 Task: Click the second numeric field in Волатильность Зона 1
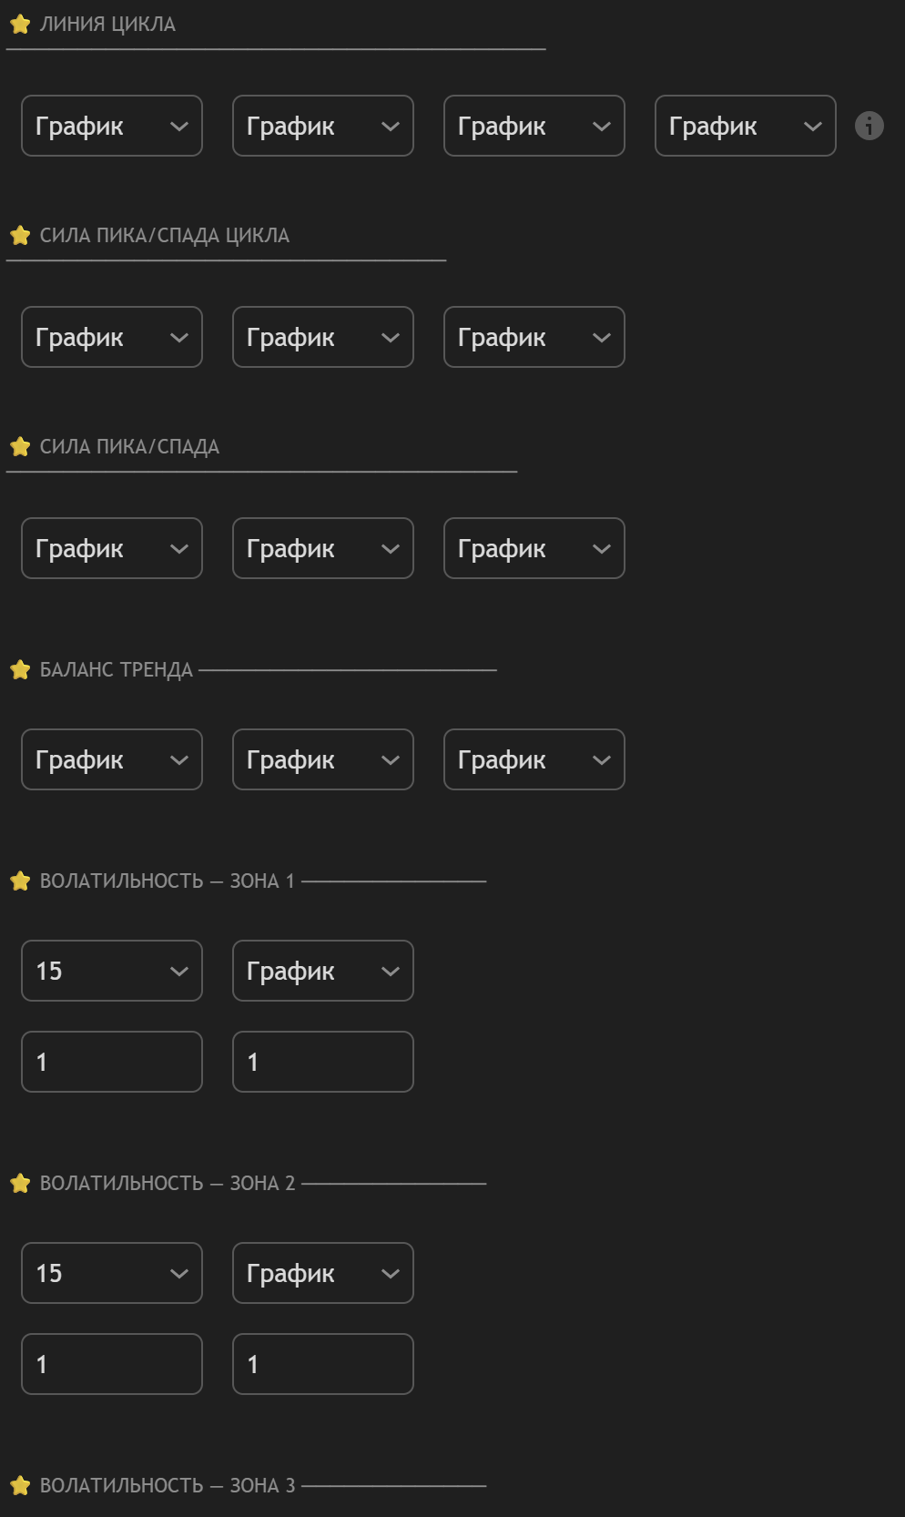pos(323,1062)
